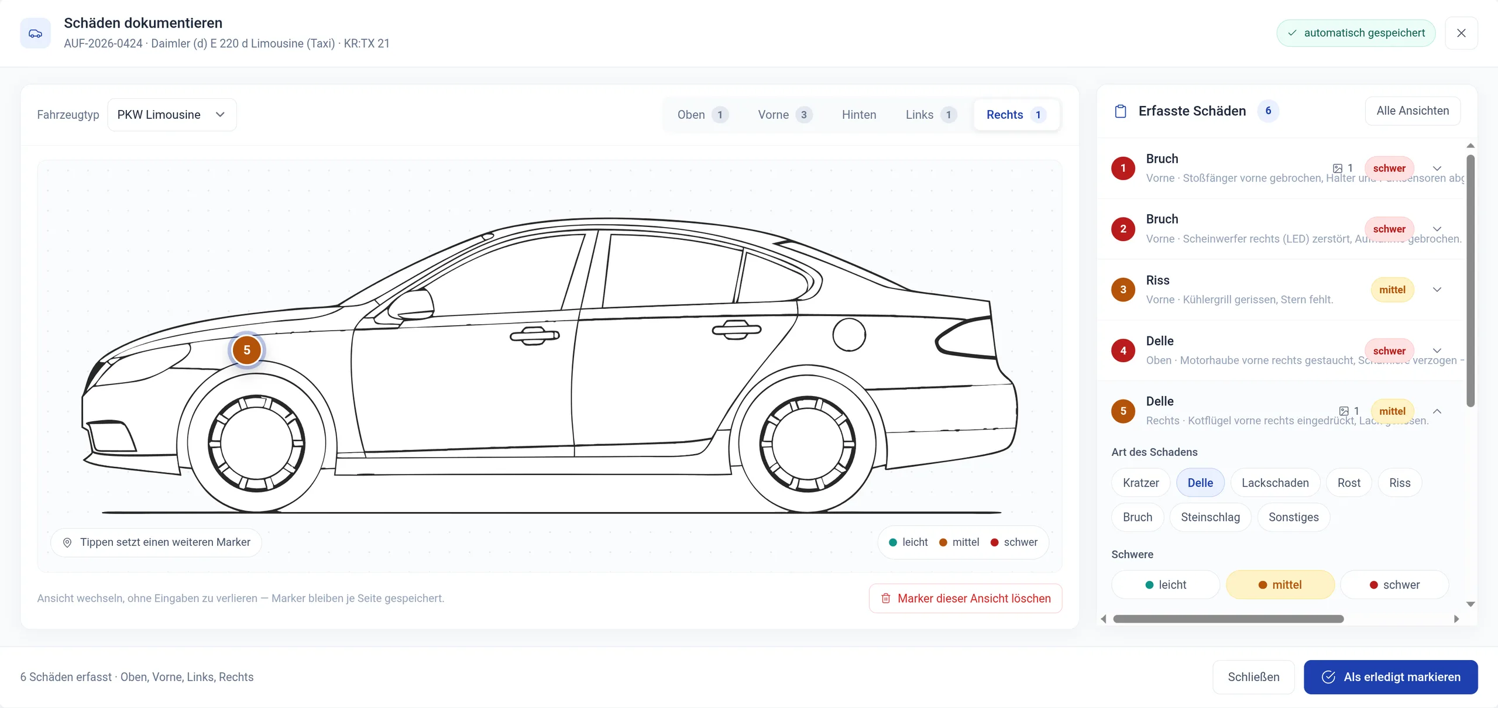Viewport: 1498px width, 708px height.
Task: Open photo attachment icon of damage 5
Action: (x=1344, y=411)
